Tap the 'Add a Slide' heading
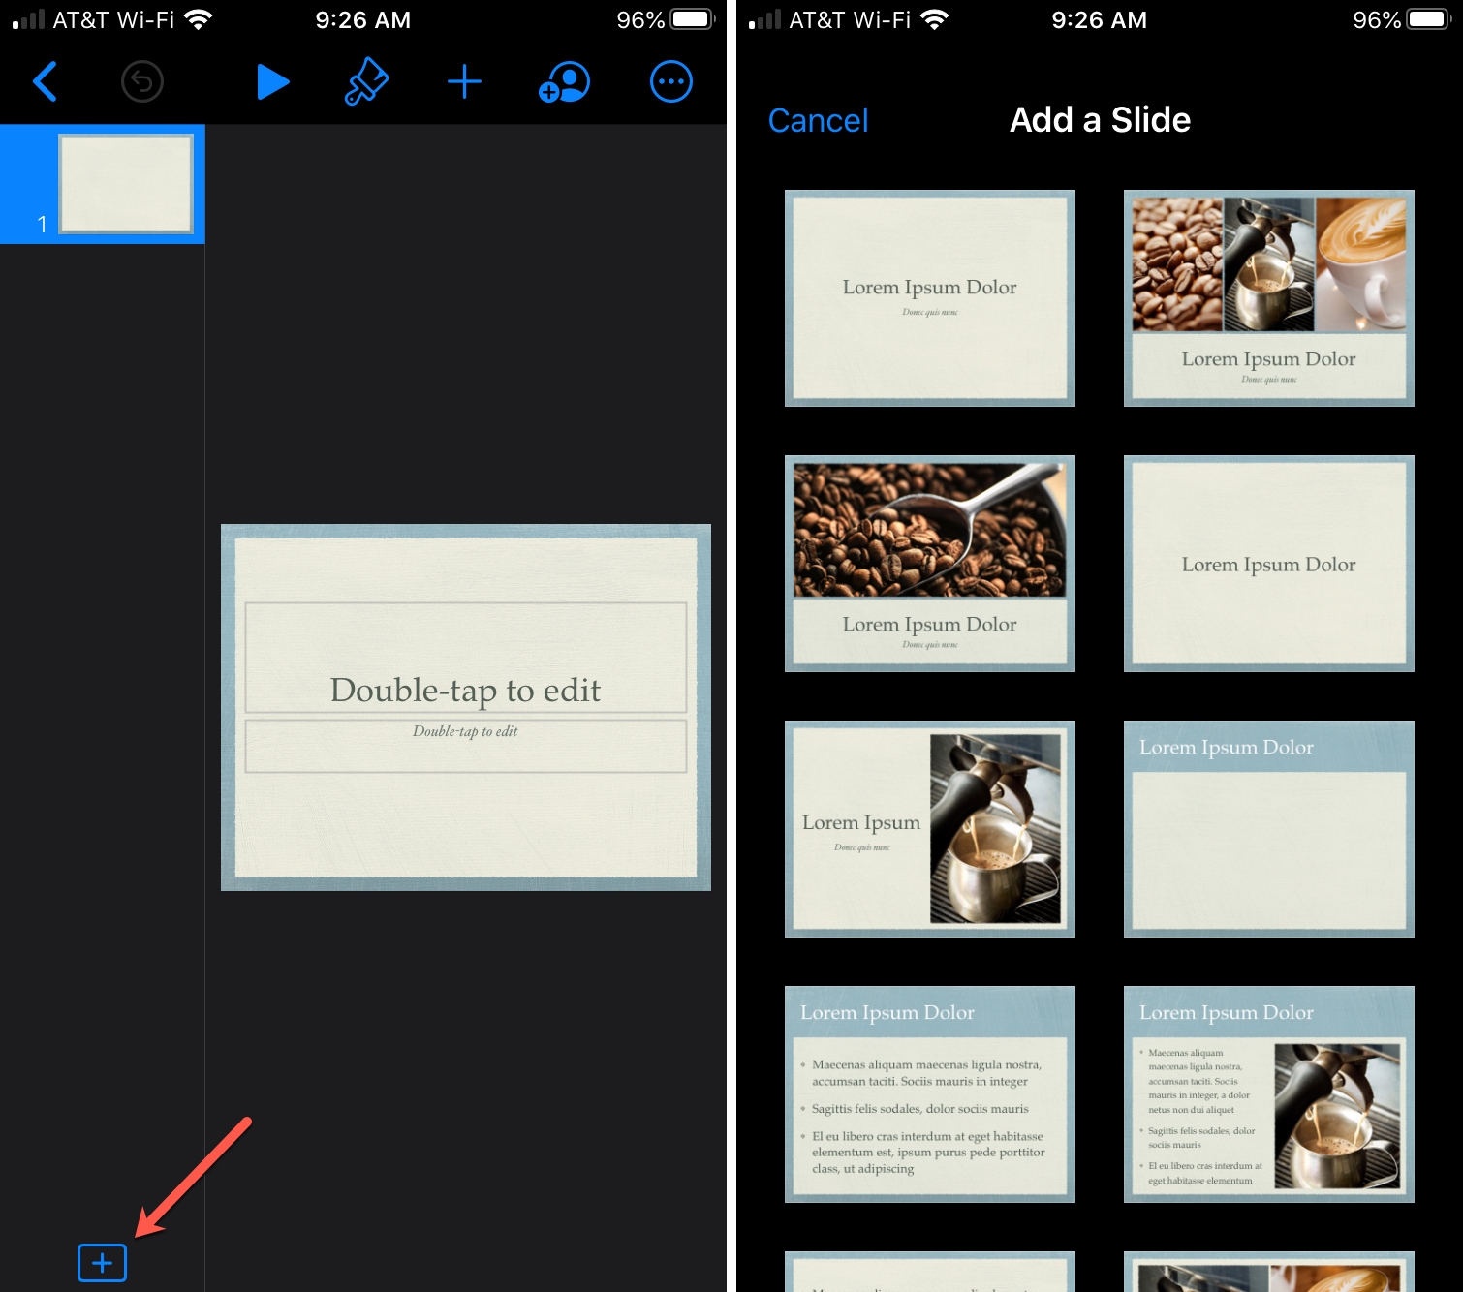1463x1292 pixels. pos(1100,120)
